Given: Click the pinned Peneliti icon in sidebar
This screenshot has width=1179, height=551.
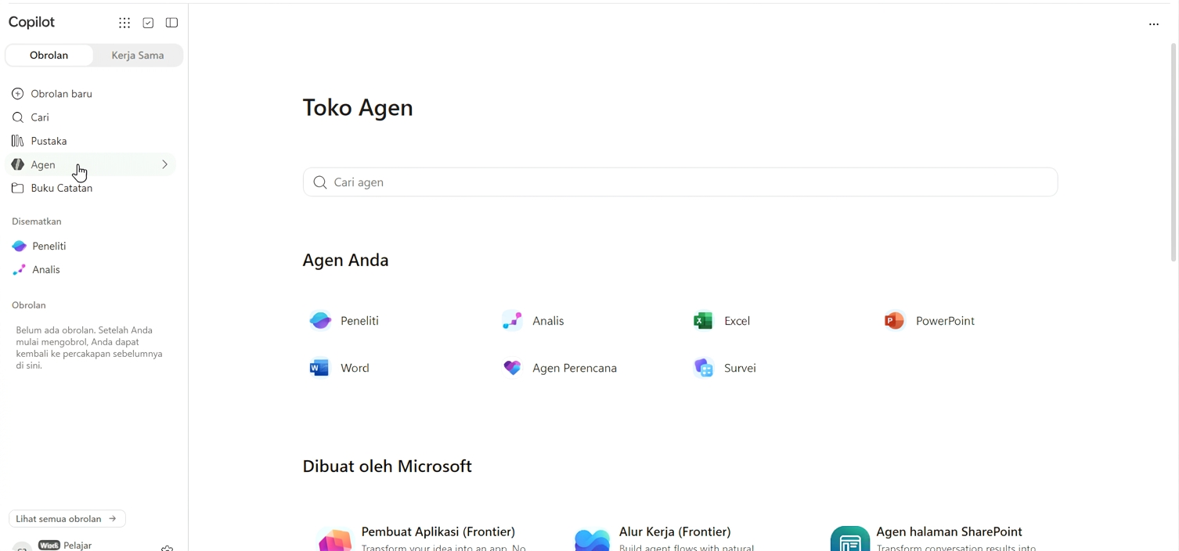Looking at the screenshot, I should pos(20,246).
